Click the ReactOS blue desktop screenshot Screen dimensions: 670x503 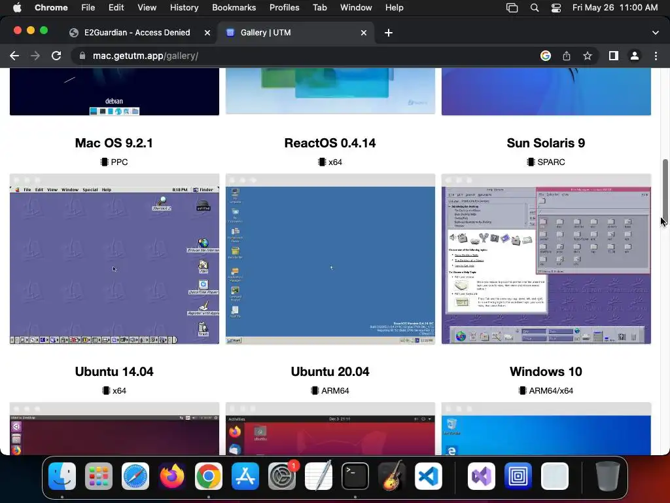(x=330, y=259)
